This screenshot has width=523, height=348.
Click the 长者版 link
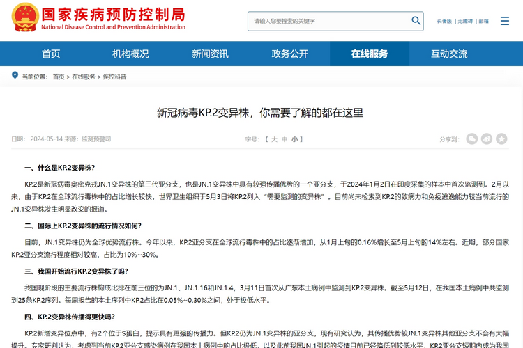pos(444,22)
